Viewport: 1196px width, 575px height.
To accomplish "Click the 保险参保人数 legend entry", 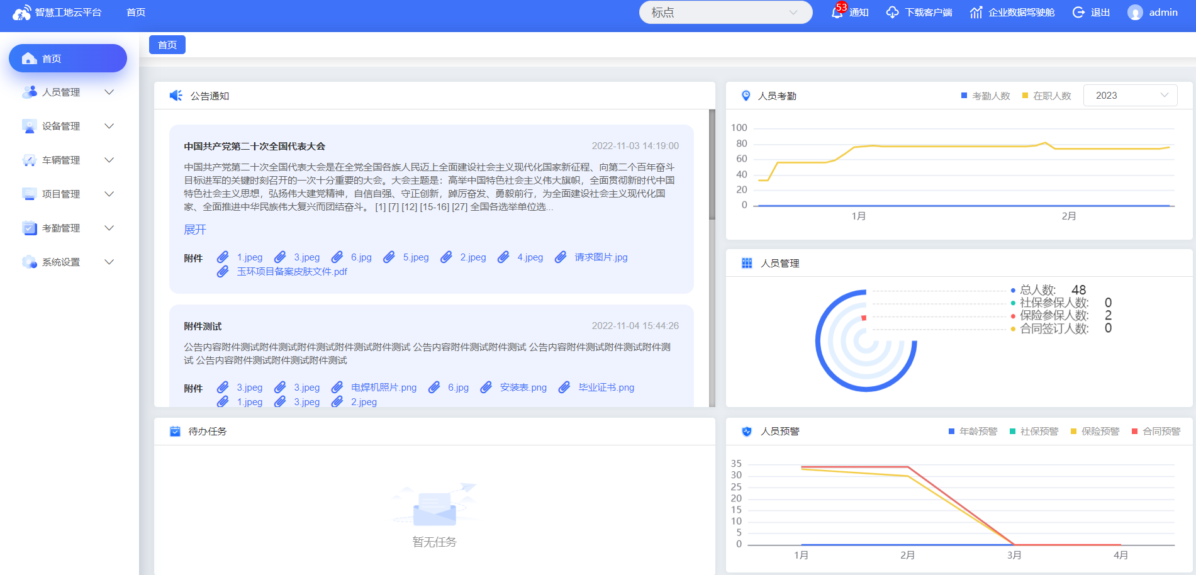I will tap(1061, 315).
